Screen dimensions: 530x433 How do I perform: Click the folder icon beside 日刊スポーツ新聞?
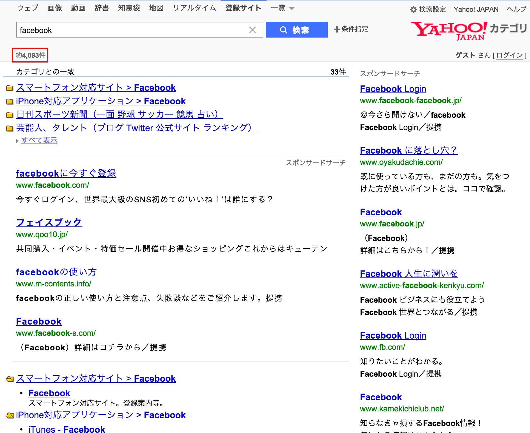click(x=10, y=115)
